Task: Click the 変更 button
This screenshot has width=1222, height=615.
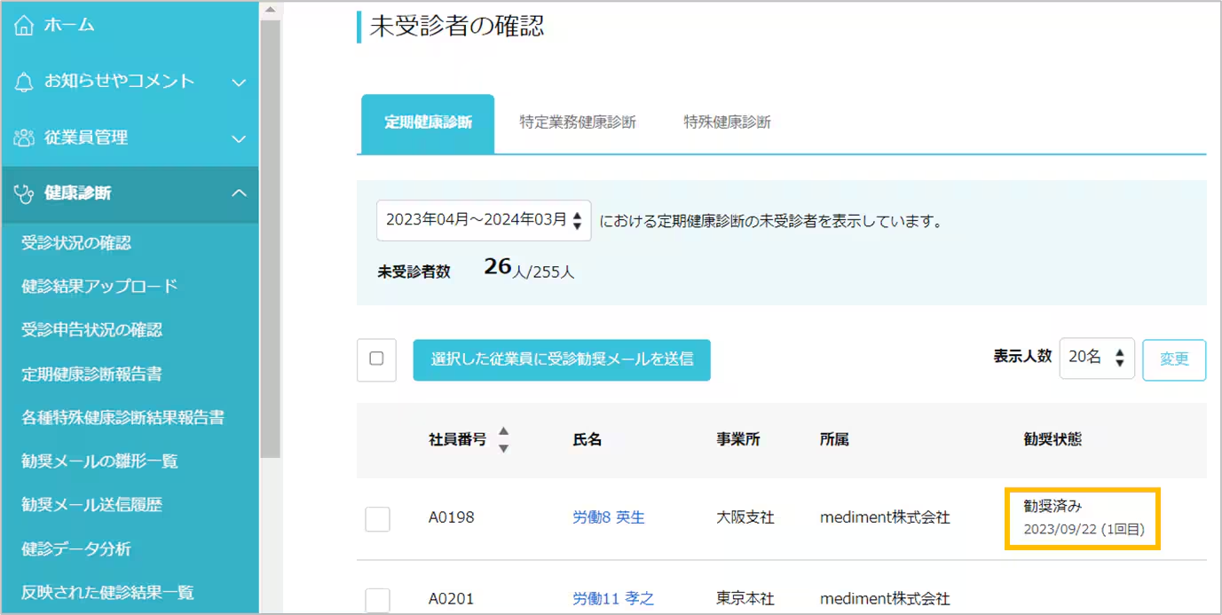Action: click(x=1174, y=359)
